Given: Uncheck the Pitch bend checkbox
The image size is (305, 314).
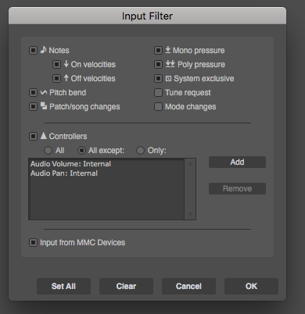Looking at the screenshot, I should click(33, 92).
